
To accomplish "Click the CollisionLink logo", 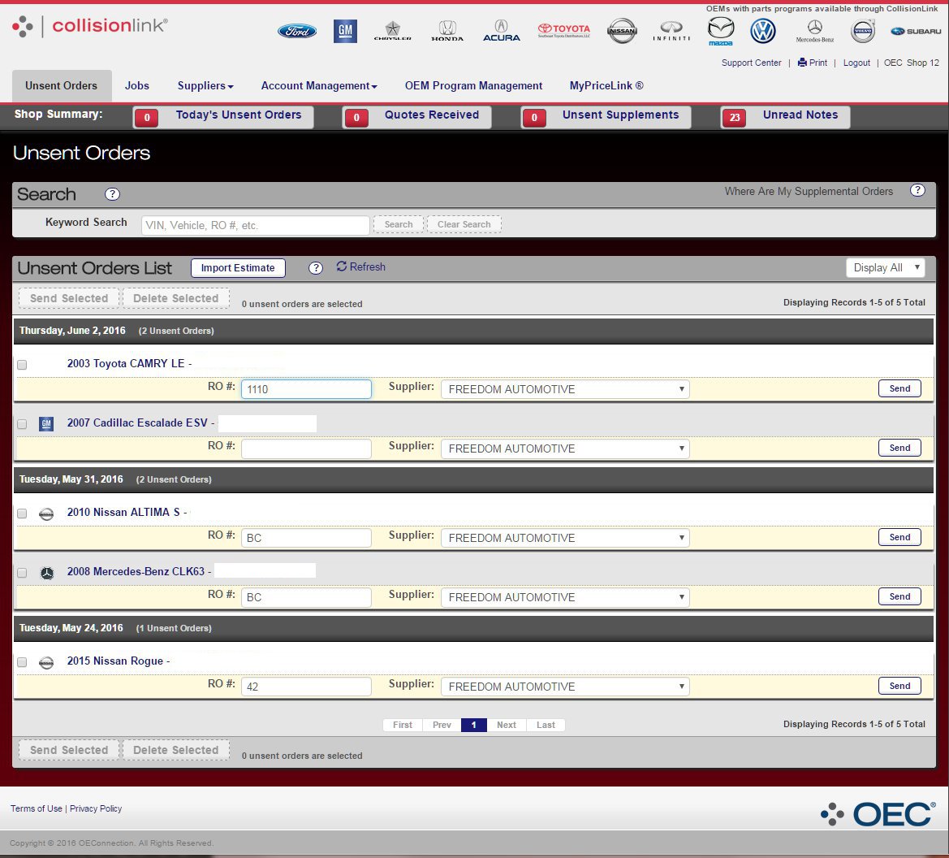I will click(89, 26).
